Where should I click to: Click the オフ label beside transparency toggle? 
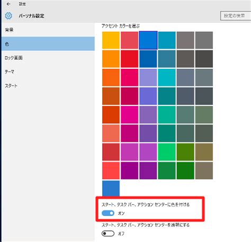[x=121, y=234]
